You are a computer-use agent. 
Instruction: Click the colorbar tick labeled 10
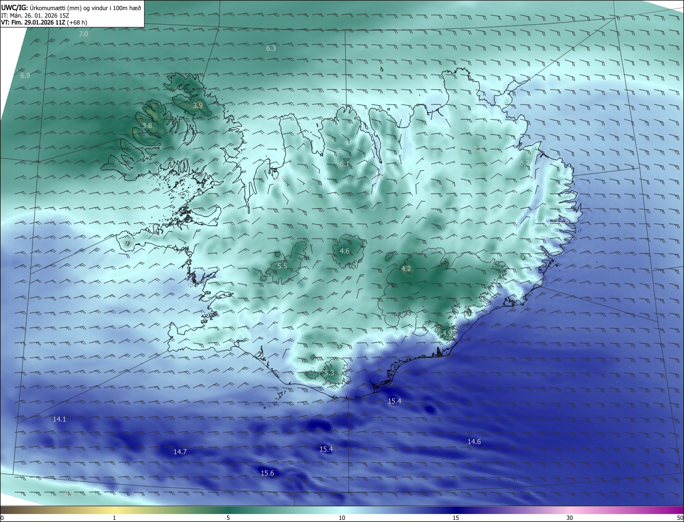342,518
